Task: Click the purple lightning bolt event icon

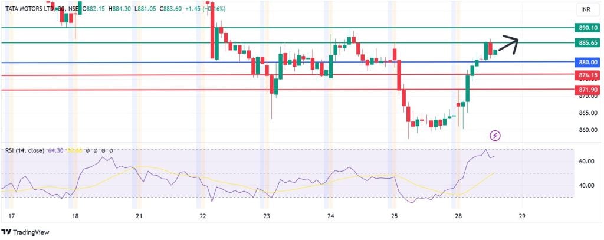Action: pos(495,135)
